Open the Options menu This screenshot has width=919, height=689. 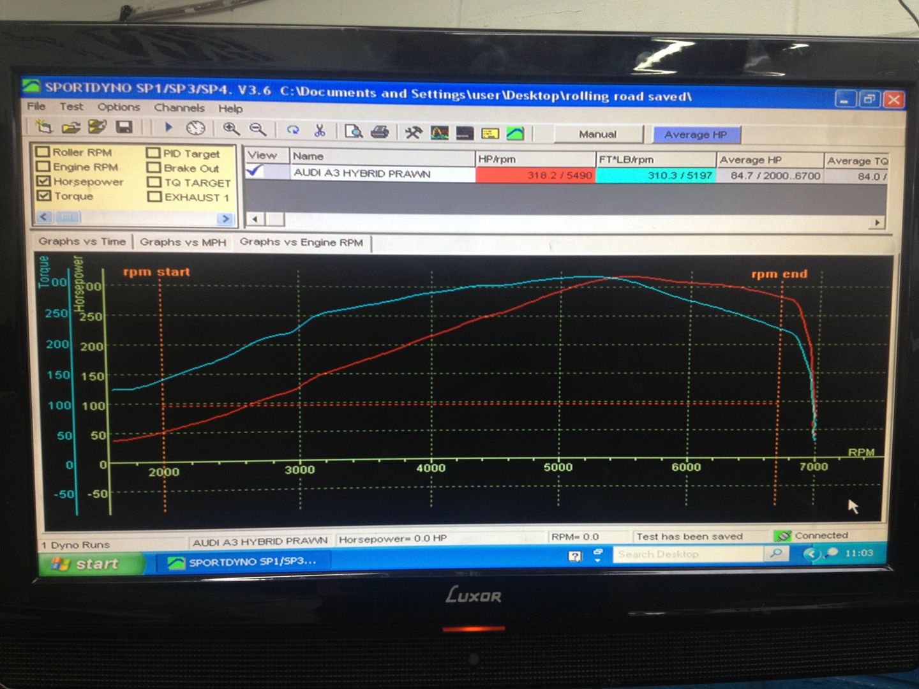(119, 107)
